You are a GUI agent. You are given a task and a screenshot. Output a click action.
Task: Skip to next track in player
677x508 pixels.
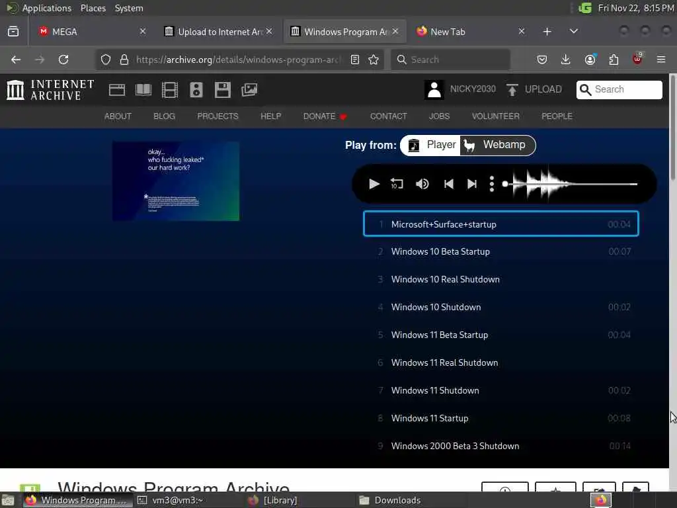coord(472,184)
